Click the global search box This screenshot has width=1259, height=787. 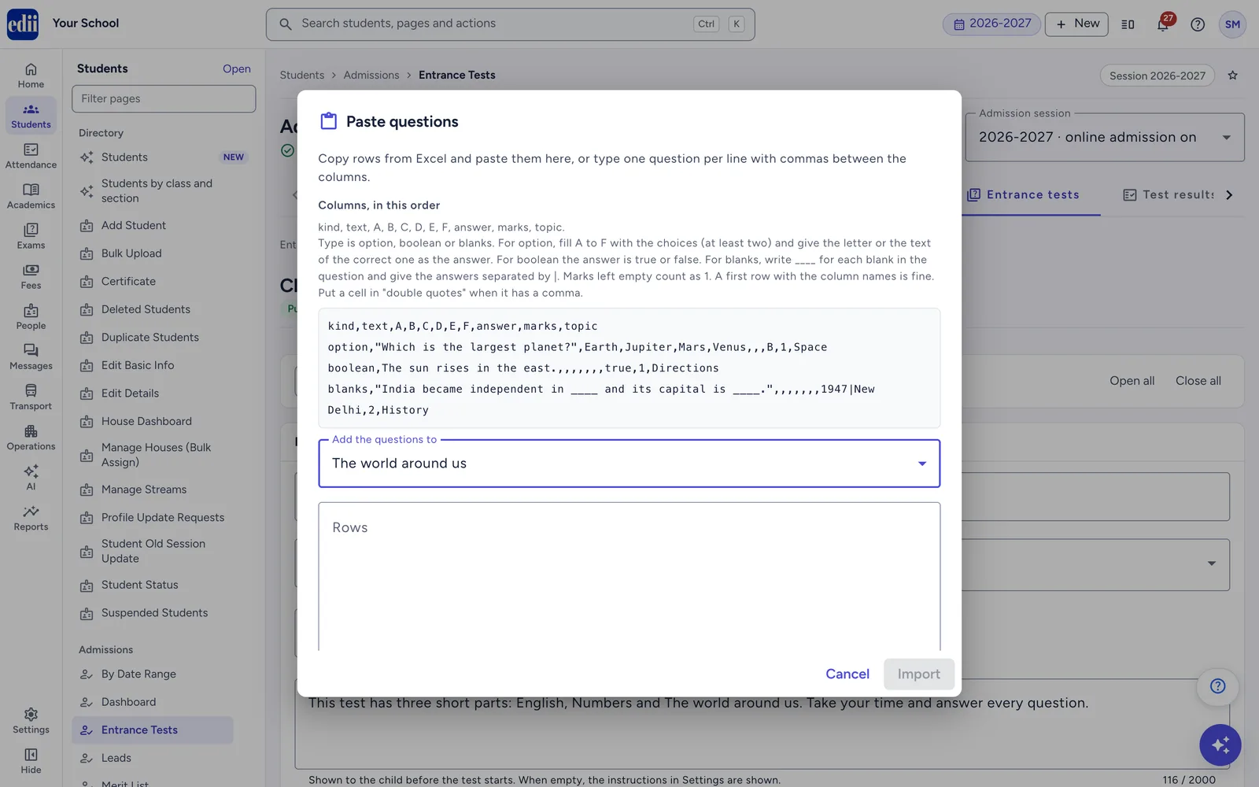[510, 24]
